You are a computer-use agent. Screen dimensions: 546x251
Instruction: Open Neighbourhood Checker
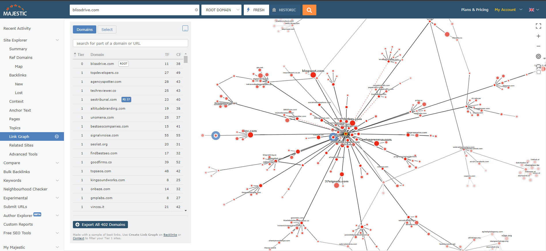25,189
